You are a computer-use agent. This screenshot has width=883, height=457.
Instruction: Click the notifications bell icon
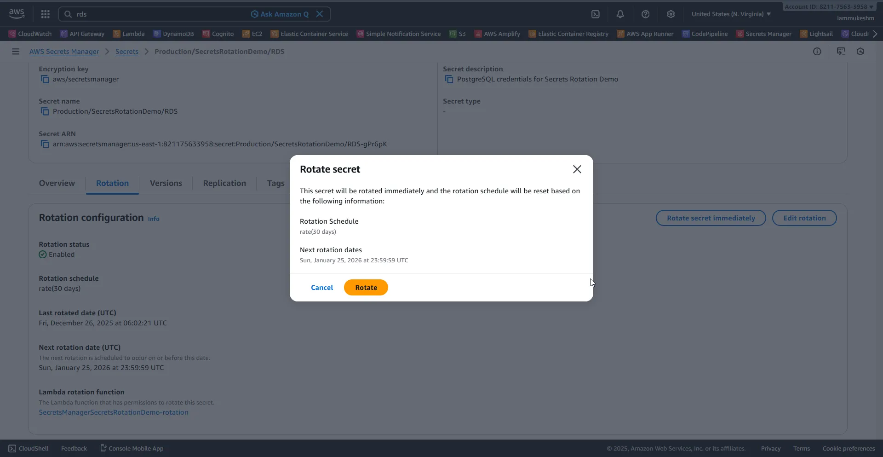620,14
